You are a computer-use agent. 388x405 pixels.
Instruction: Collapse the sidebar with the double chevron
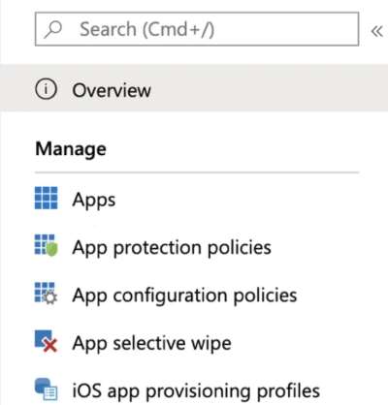click(x=376, y=31)
